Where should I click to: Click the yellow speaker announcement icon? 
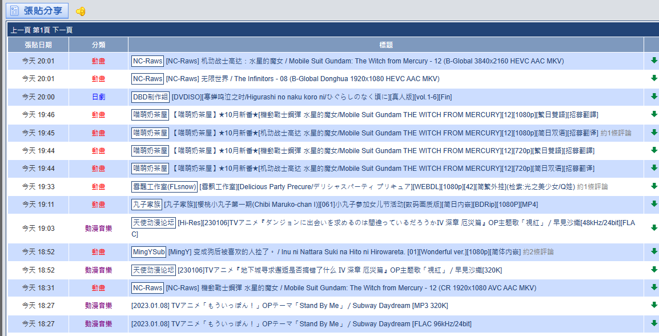pyautogui.click(x=81, y=11)
